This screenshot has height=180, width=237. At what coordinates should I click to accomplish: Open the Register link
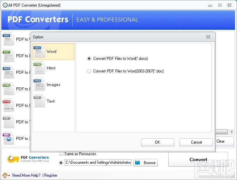(51, 175)
